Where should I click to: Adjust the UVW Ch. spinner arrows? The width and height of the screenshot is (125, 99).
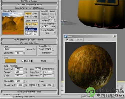[x=49, y=27]
